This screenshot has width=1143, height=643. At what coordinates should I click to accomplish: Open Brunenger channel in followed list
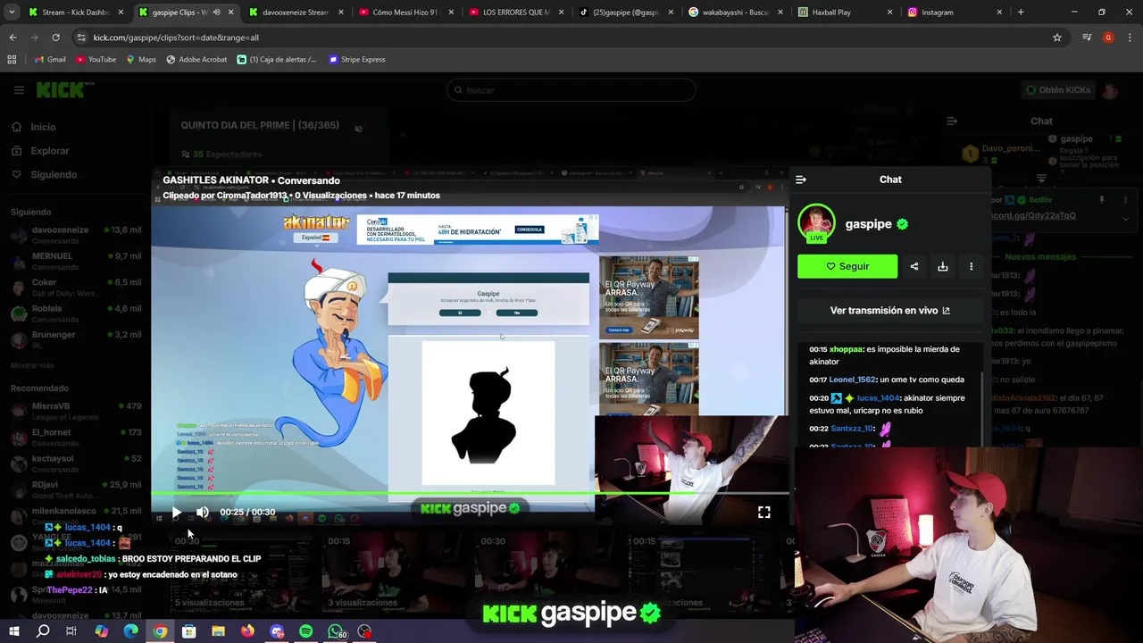coord(76,339)
